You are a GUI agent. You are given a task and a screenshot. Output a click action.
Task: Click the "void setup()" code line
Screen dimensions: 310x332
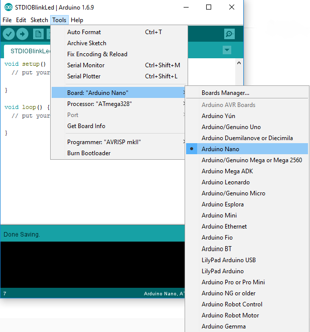[x=25, y=64]
